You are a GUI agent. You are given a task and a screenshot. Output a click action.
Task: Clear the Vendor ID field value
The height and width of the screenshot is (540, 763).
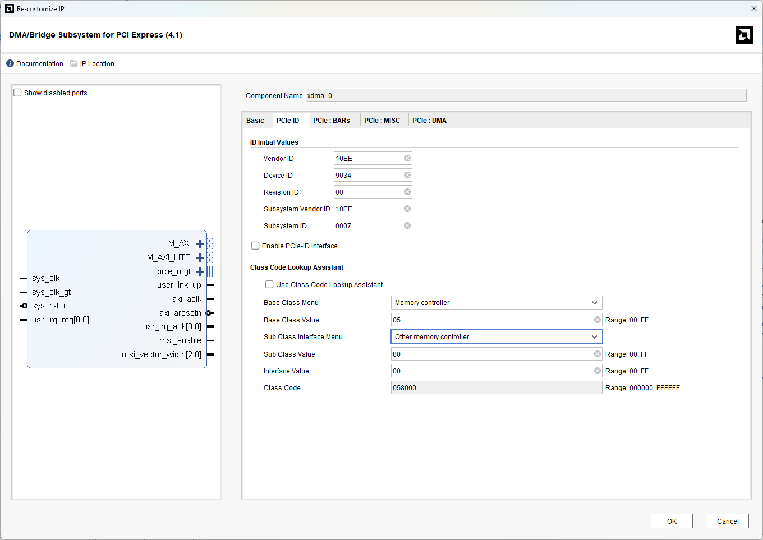click(x=407, y=159)
